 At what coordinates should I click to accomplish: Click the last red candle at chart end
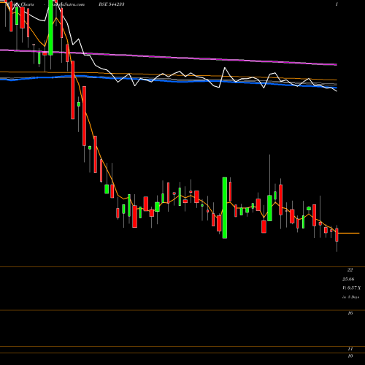point(337,235)
